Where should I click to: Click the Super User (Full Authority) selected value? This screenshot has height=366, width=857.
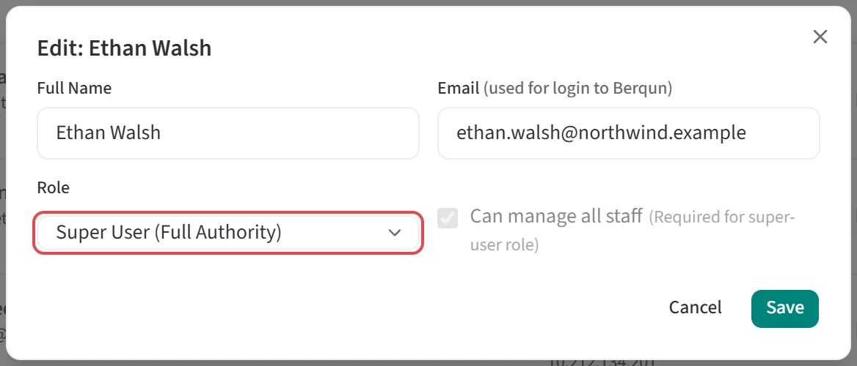(x=168, y=233)
